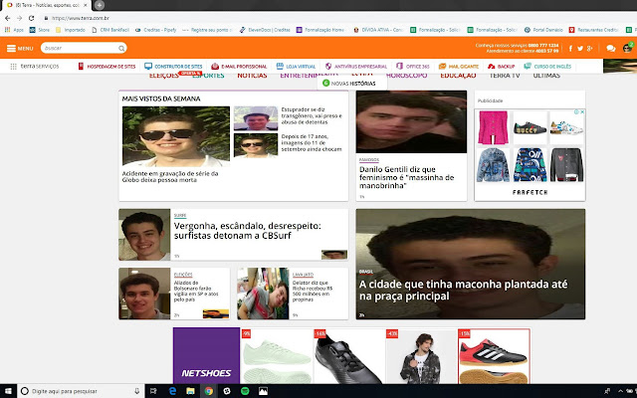Viewport: 637px width, 398px height.
Task: Open the hamburger MENU button
Action: point(20,49)
